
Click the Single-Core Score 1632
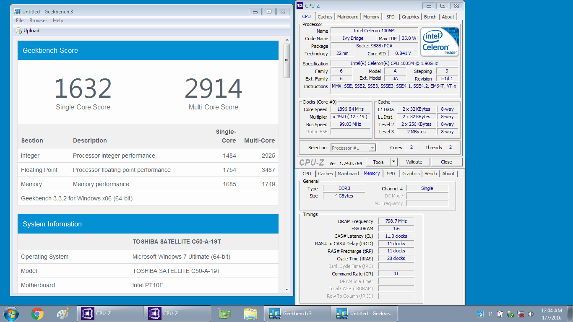tap(83, 88)
